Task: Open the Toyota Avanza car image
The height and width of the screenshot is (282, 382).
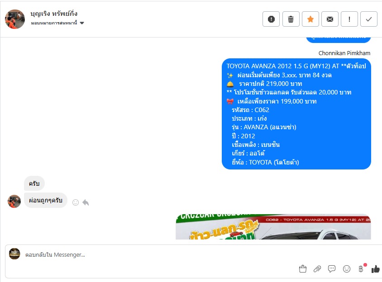Action: [x=273, y=227]
